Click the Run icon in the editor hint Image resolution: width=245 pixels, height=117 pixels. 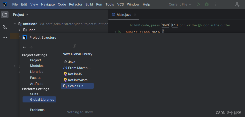pyautogui.click(x=200, y=25)
